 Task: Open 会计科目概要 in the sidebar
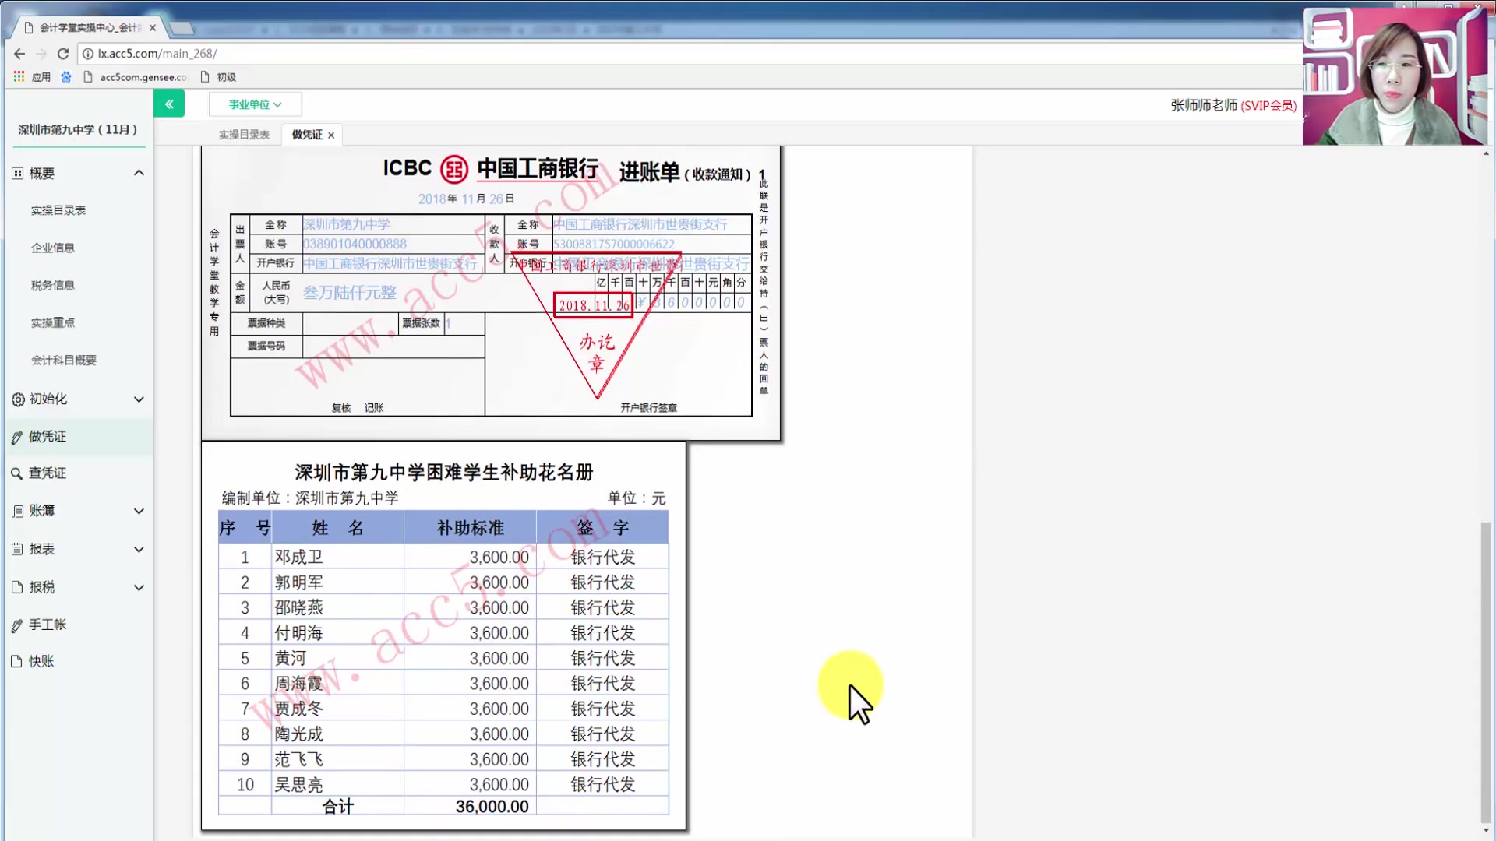point(64,361)
